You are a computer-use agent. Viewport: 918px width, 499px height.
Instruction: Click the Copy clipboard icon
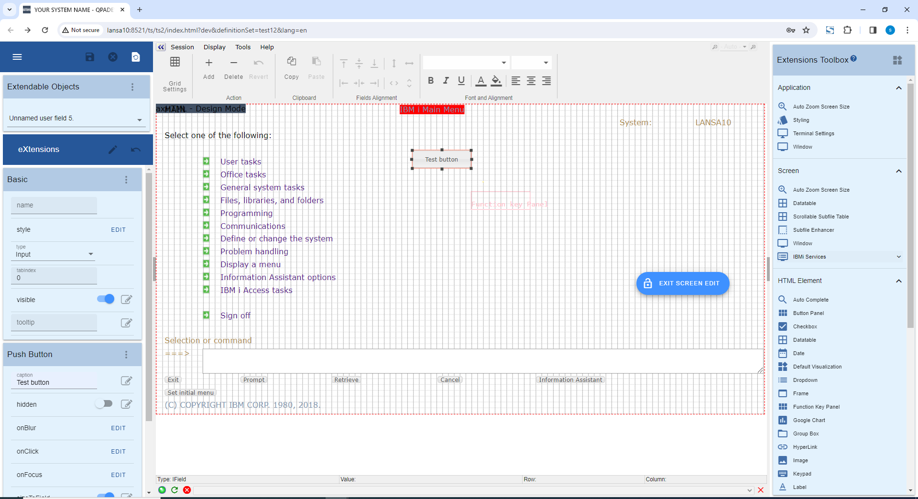tap(291, 62)
